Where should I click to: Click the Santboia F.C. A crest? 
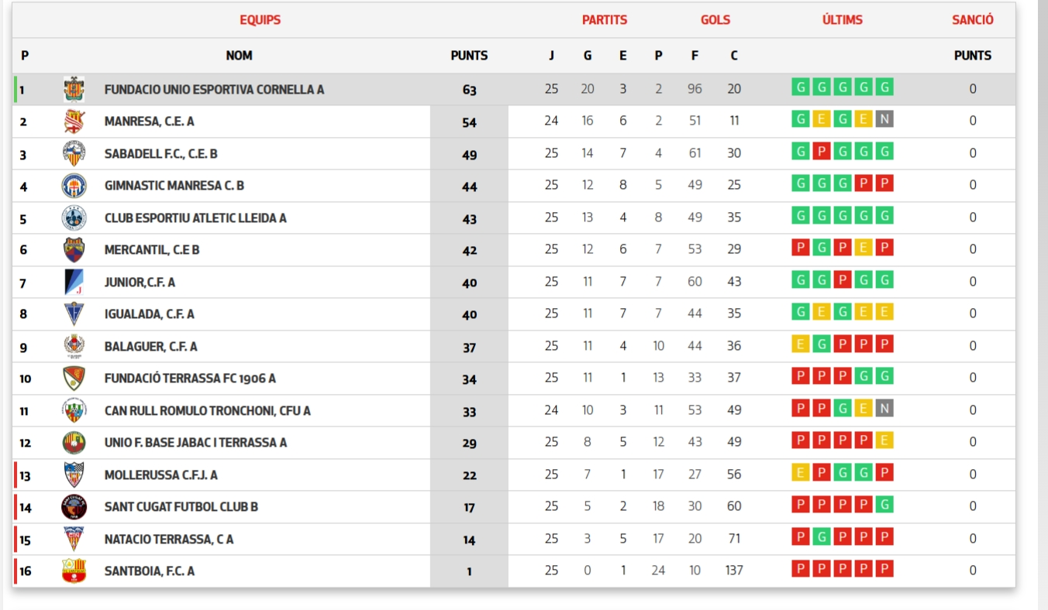(x=74, y=571)
